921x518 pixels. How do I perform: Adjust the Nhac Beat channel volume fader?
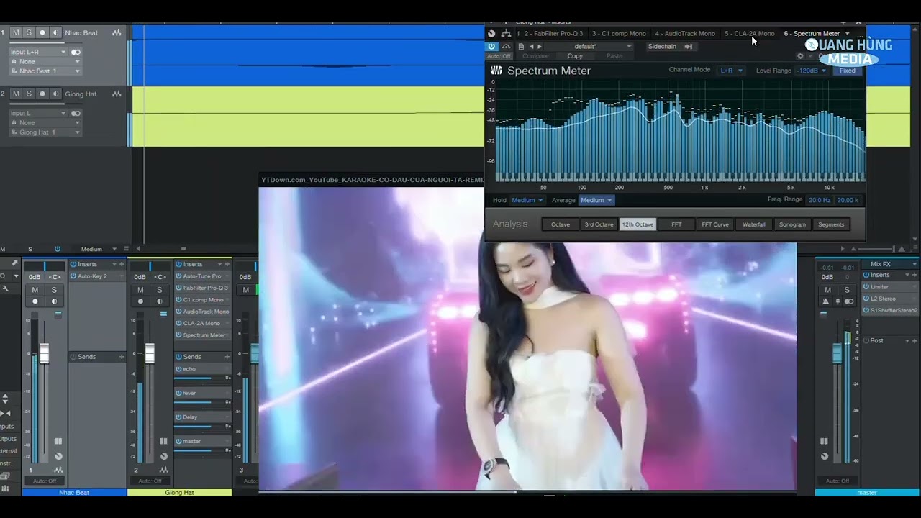tap(44, 353)
